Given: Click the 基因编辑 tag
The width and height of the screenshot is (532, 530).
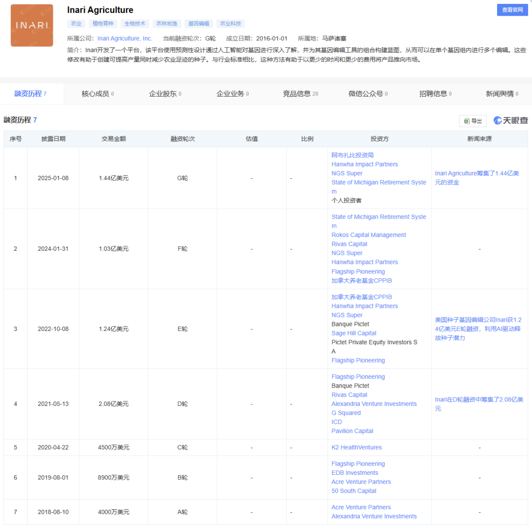Looking at the screenshot, I should click(x=198, y=23).
